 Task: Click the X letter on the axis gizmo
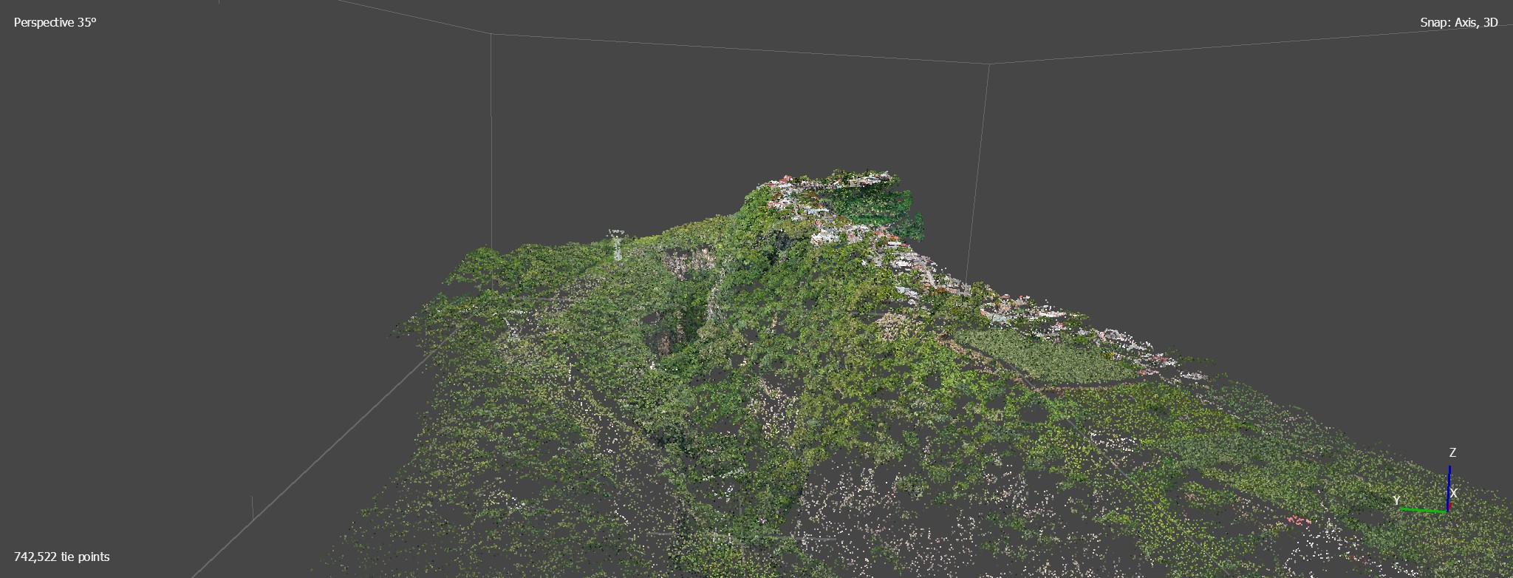coord(1453,493)
